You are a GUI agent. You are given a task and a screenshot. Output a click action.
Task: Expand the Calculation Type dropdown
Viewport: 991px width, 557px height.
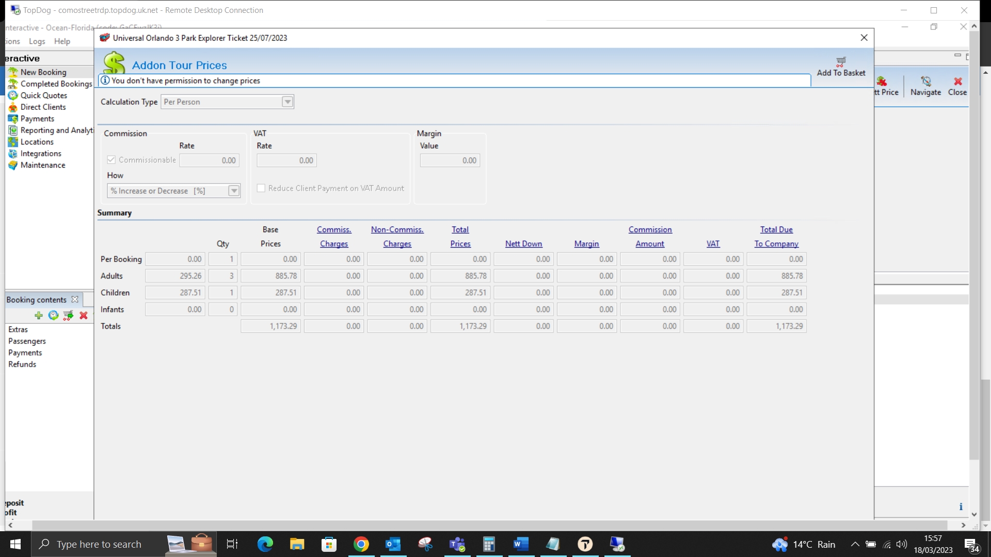click(x=287, y=102)
